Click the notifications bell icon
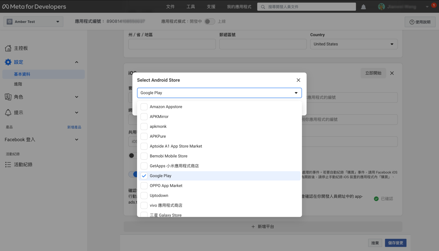439x251 pixels. [x=363, y=7]
